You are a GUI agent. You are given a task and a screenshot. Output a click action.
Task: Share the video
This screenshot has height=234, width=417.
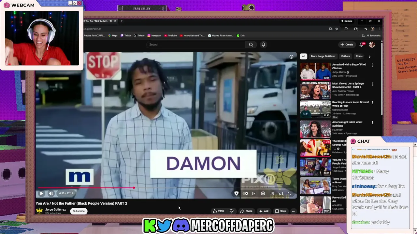(x=246, y=211)
